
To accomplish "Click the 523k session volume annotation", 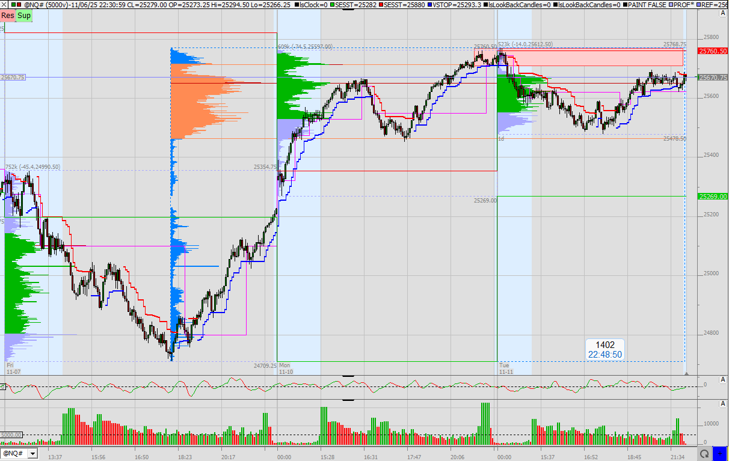I will pyautogui.click(x=525, y=44).
